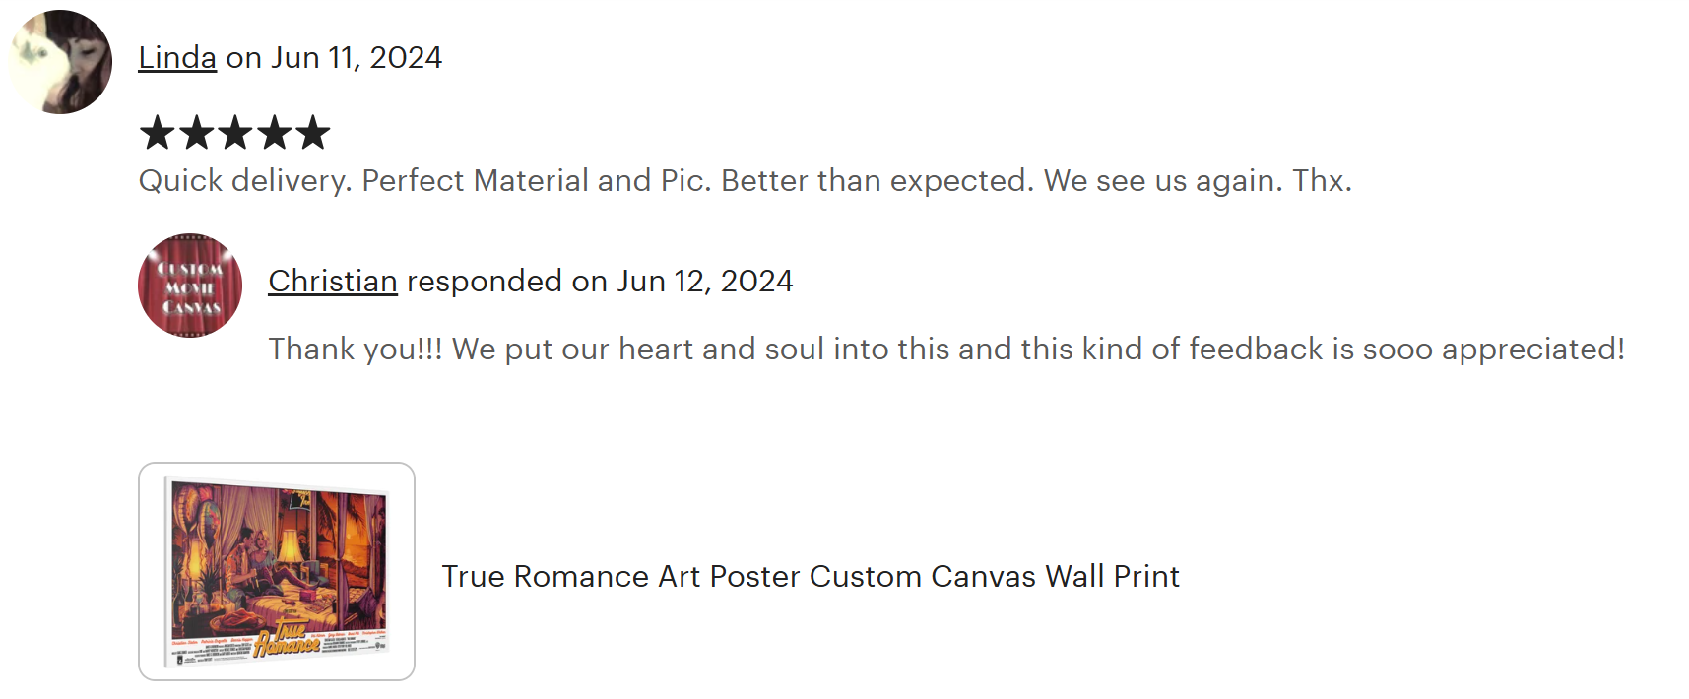Open the True Romance canvas thumbnail

tap(277, 571)
